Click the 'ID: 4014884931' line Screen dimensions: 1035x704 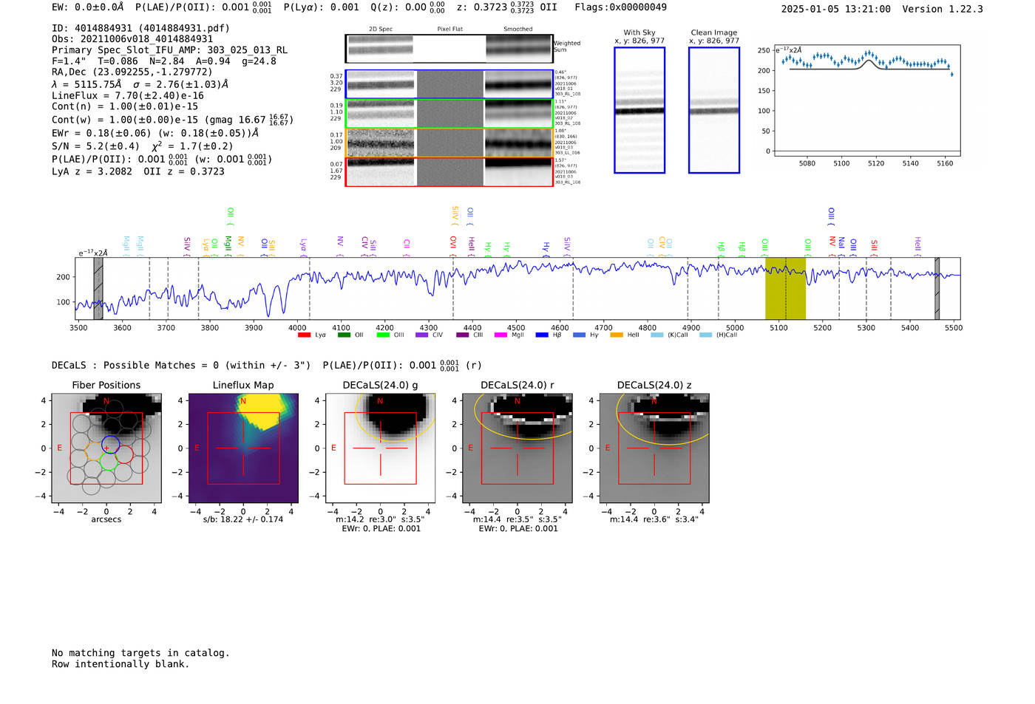pyautogui.click(x=140, y=28)
